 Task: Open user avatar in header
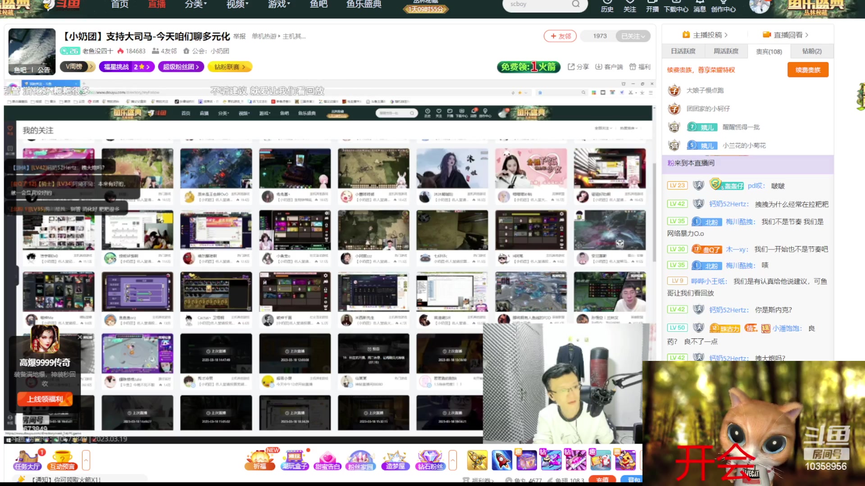760,6
